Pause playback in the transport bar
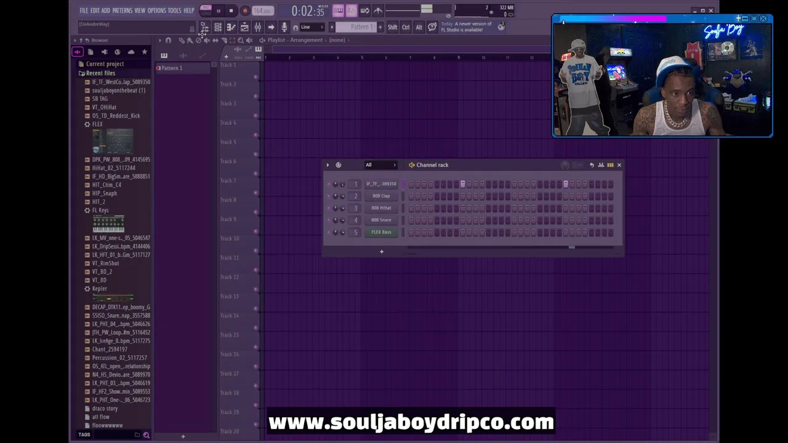Screen dimensions: 788x443 [x=218, y=10]
